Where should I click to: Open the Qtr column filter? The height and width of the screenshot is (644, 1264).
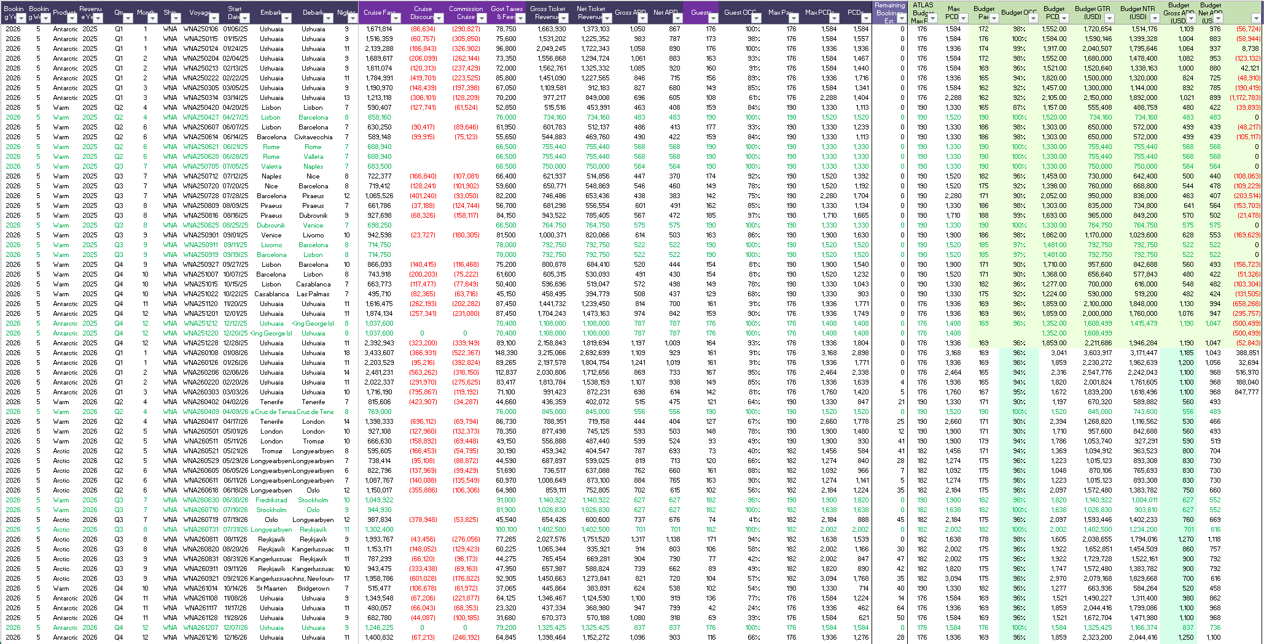[127, 18]
